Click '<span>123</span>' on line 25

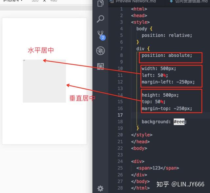157,168
